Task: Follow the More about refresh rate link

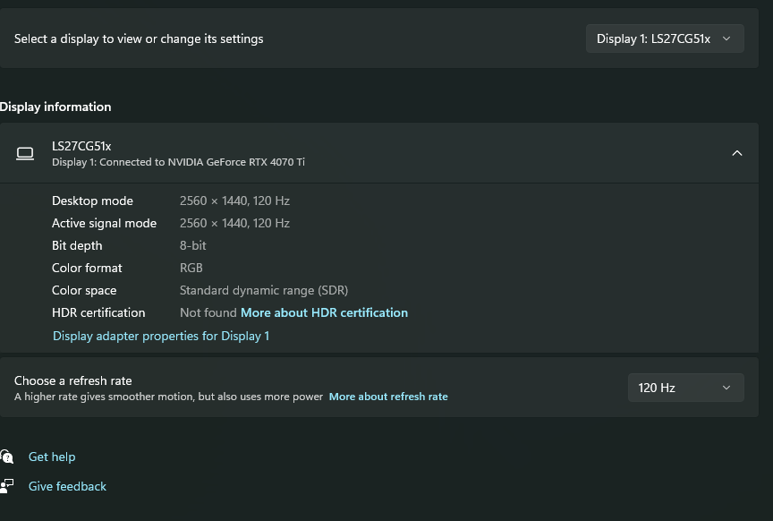Action: (388, 397)
